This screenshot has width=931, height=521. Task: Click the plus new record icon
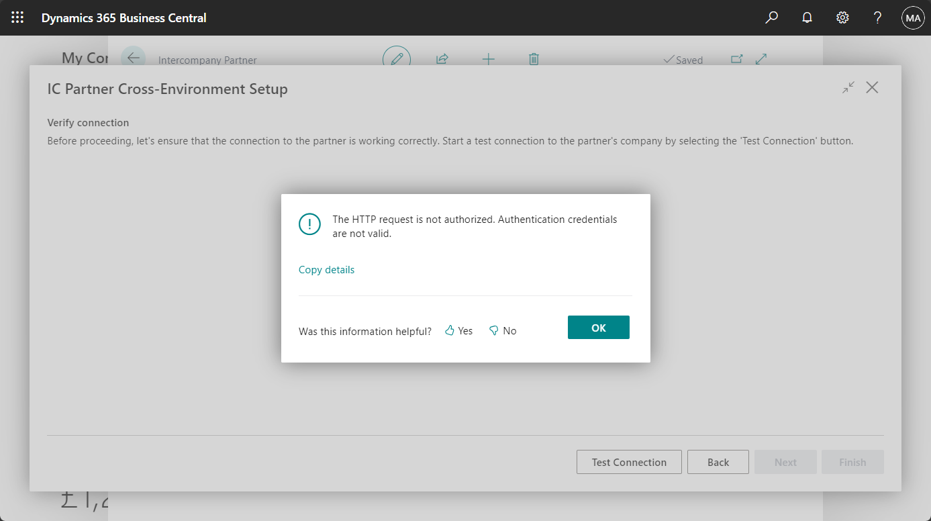pos(489,59)
